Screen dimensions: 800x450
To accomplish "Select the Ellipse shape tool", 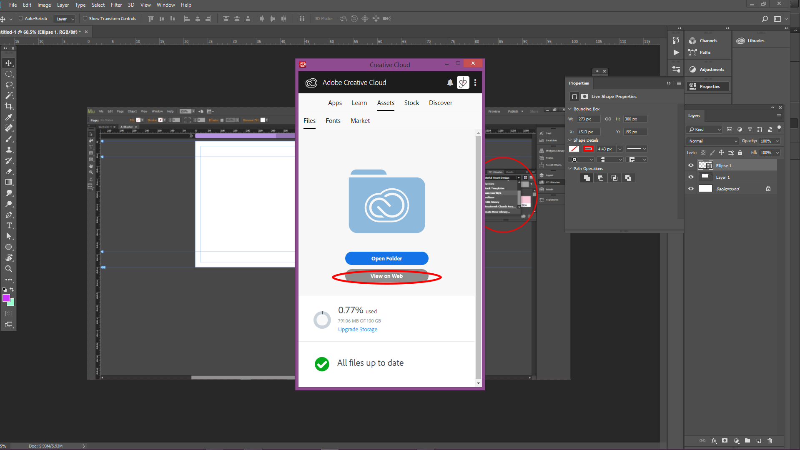I will 8,247.
